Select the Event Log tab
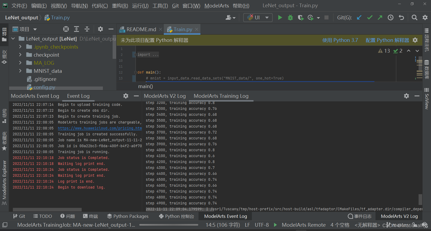 click(x=78, y=96)
